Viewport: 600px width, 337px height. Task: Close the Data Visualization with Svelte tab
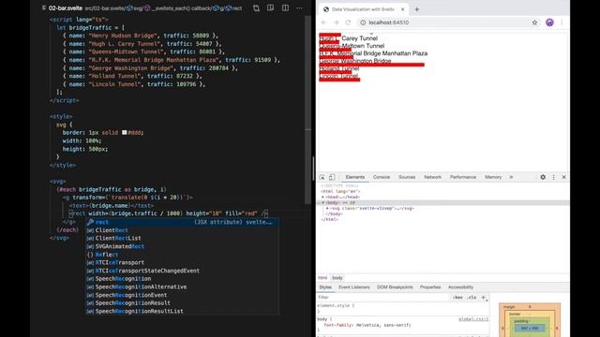click(x=402, y=9)
